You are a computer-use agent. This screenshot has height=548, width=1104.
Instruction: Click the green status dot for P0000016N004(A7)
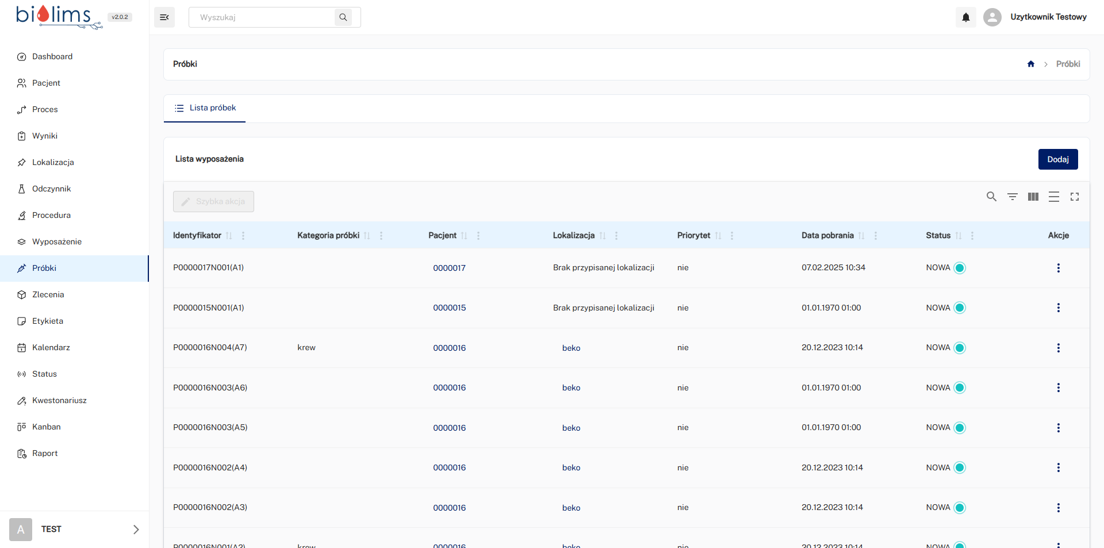pos(960,348)
